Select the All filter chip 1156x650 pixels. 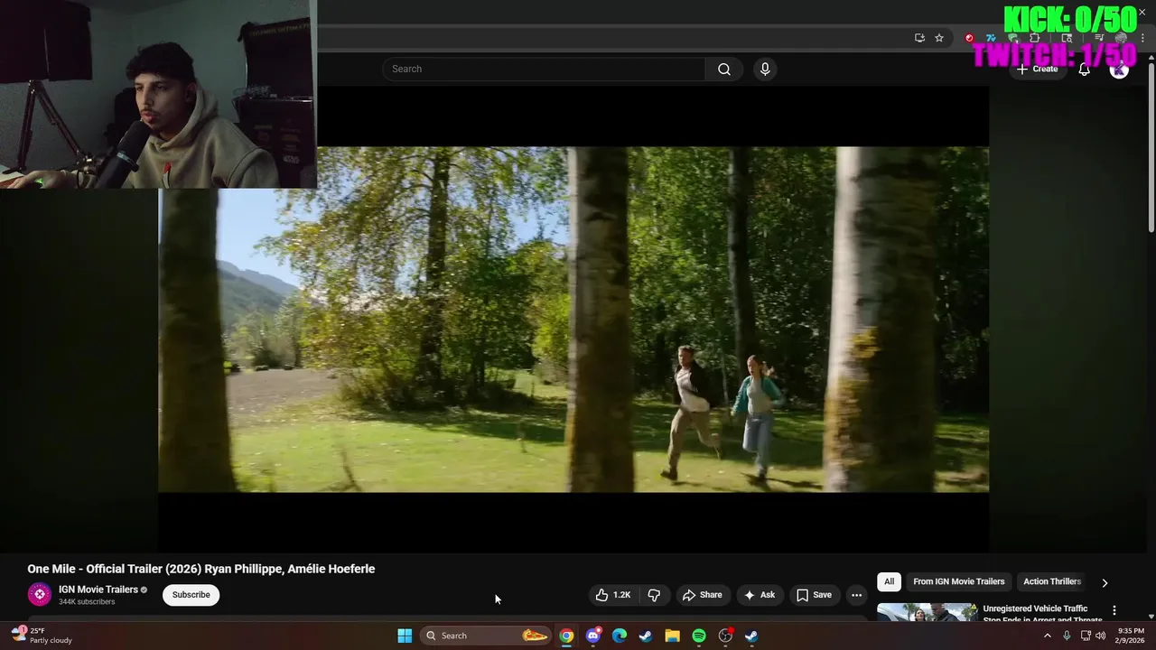tap(889, 582)
